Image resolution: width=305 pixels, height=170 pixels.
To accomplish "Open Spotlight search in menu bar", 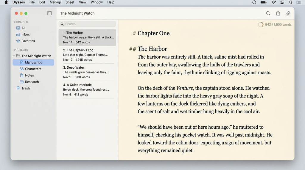I will [290, 2].
